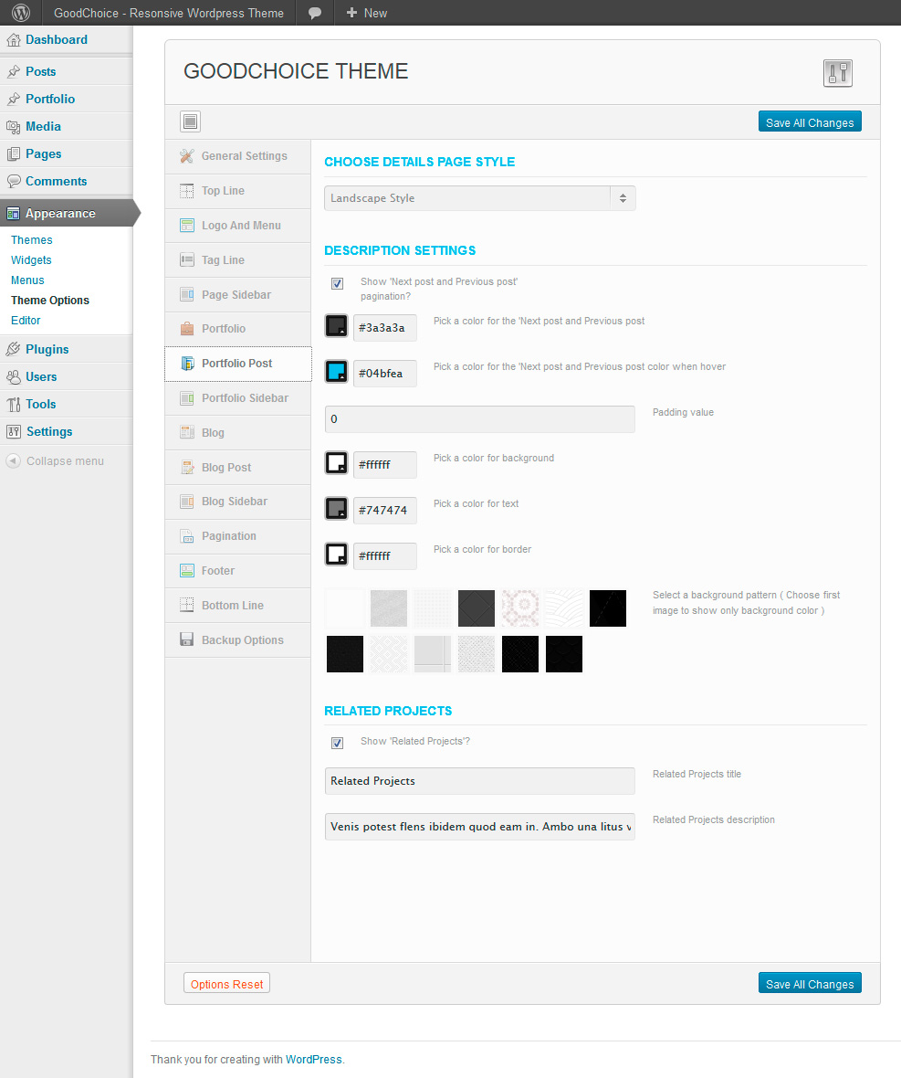This screenshot has width=901, height=1078.
Task: Select the light gray noise pattern thumbnail
Action: [x=389, y=608]
